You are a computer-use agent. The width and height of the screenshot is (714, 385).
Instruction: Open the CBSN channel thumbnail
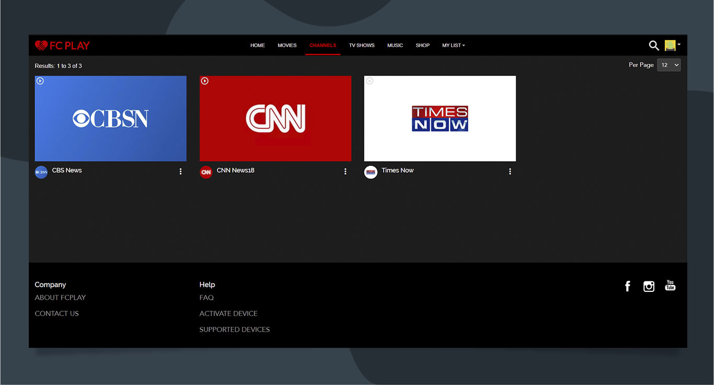coord(110,119)
